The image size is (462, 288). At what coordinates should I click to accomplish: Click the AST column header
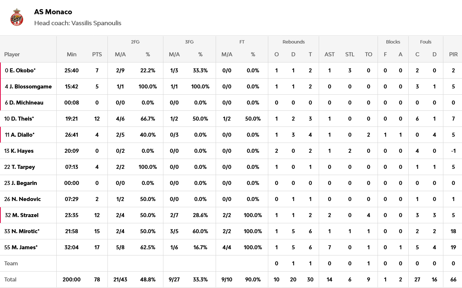click(x=329, y=54)
